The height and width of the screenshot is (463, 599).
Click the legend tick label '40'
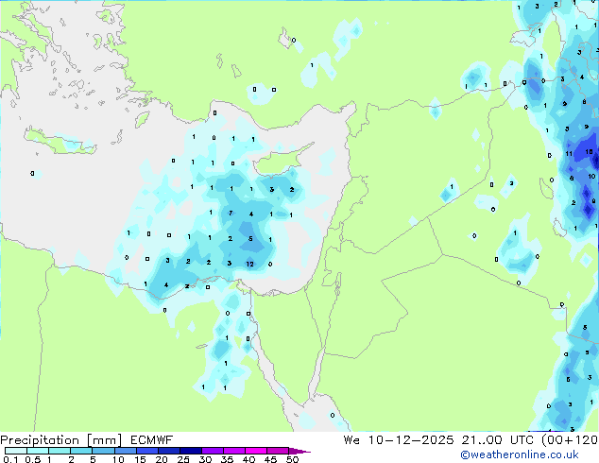pos(249,459)
